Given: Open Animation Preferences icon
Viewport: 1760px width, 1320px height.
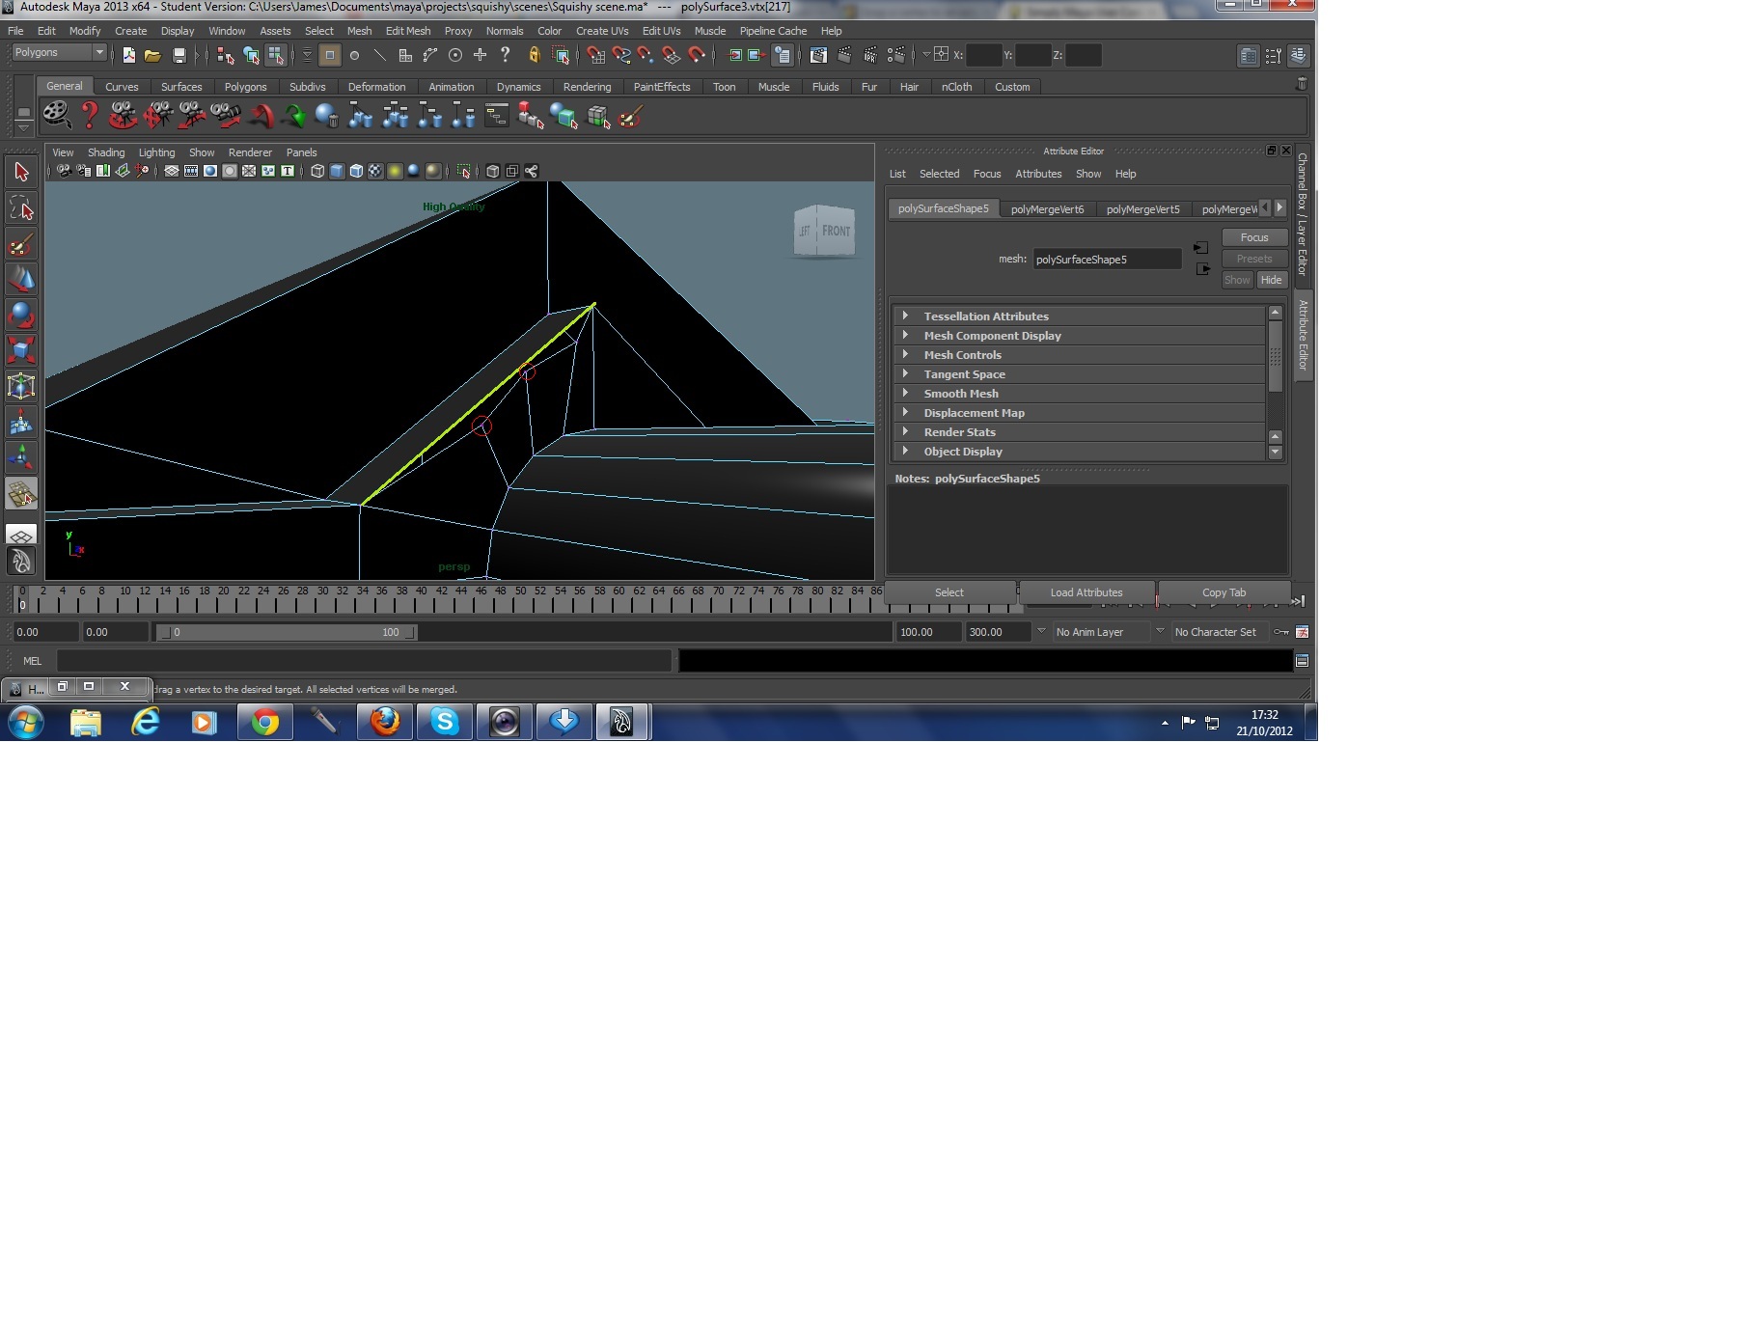Looking at the screenshot, I should pos(1302,632).
